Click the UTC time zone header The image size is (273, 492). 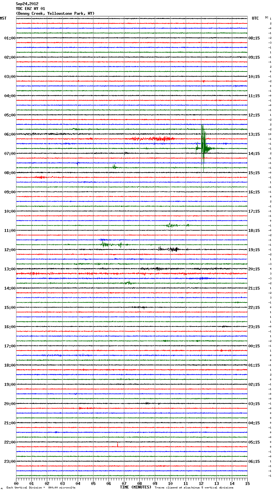pos(255,18)
